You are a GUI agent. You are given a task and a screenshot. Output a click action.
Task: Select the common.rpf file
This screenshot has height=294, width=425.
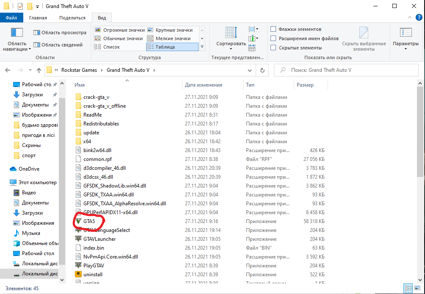97,159
